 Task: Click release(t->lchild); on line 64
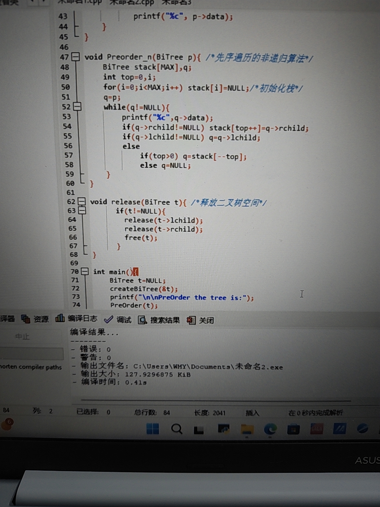click(164, 220)
